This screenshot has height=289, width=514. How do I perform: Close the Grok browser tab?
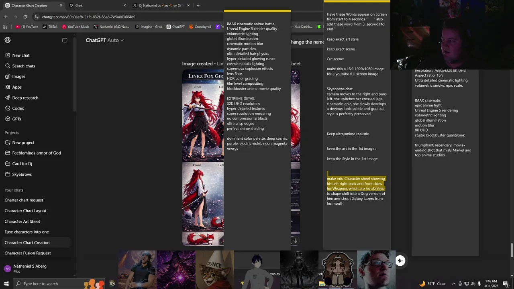pyautogui.click(x=124, y=6)
